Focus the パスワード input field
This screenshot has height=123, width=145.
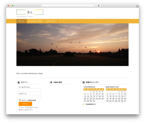coord(30,97)
